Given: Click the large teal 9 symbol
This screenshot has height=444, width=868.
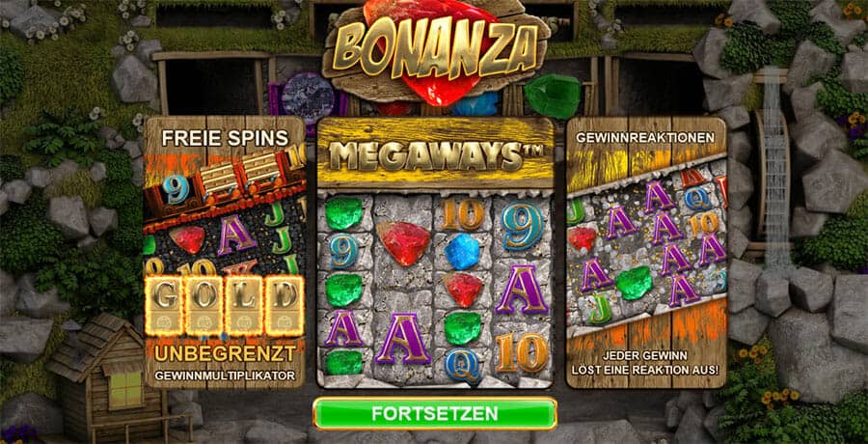Looking at the screenshot, I should point(523,225).
